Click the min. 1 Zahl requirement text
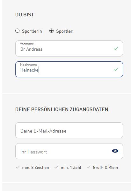 coord(71,168)
